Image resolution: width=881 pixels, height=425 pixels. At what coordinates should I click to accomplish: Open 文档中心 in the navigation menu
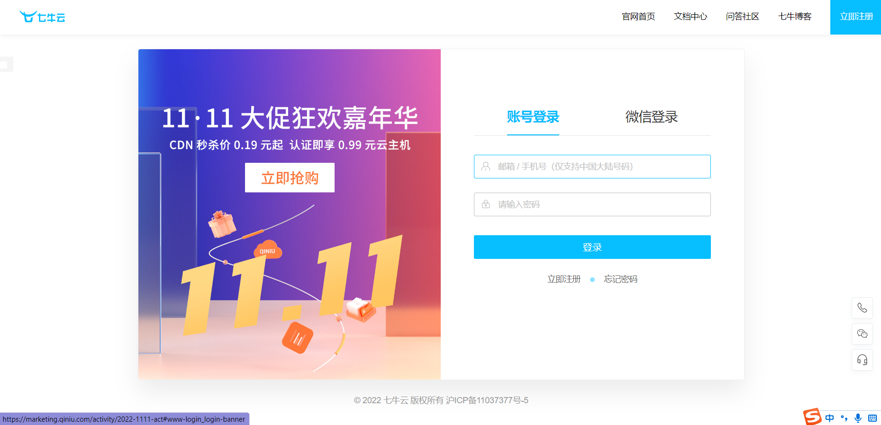pos(690,17)
